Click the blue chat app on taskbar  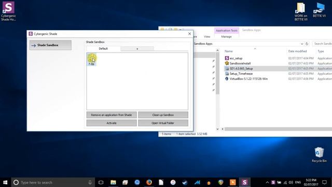click(137, 182)
